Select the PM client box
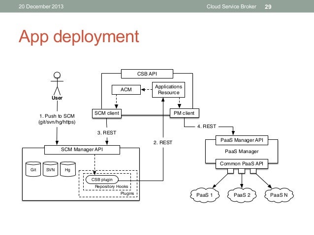This screenshot has width=314, height=235. [x=184, y=113]
